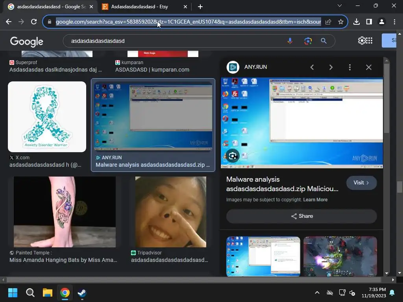Open the Chrome three-dot menu

tap(394, 22)
